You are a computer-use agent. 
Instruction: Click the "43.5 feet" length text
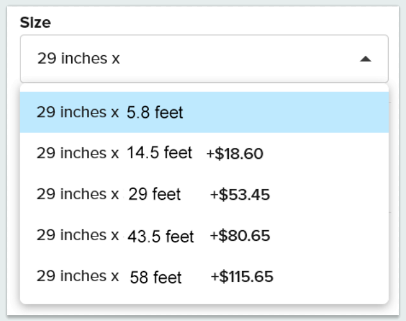pyautogui.click(x=160, y=236)
